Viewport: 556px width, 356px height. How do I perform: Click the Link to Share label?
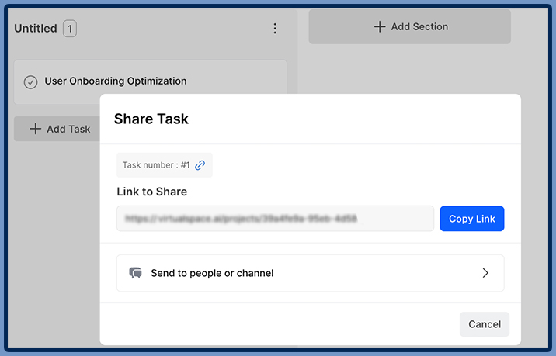coord(151,192)
